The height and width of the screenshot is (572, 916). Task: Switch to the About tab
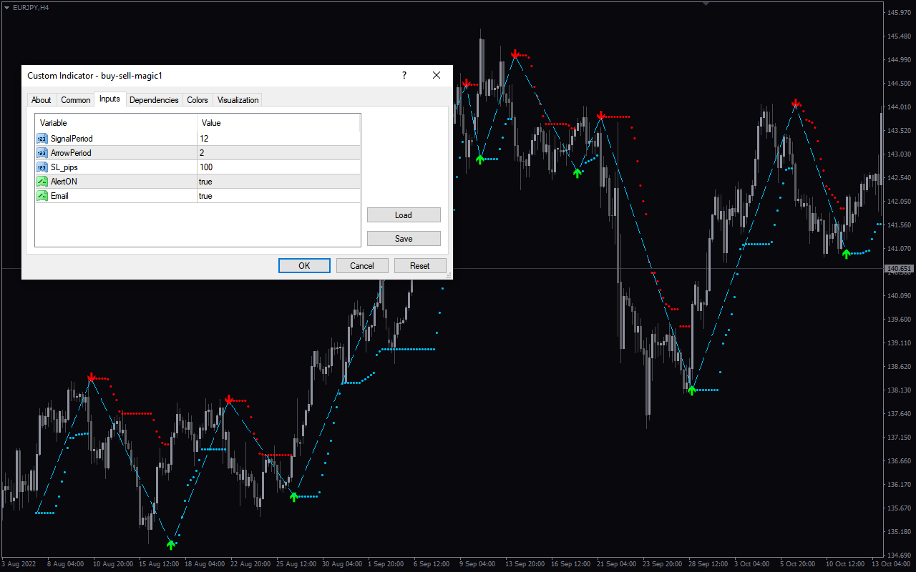coord(42,100)
